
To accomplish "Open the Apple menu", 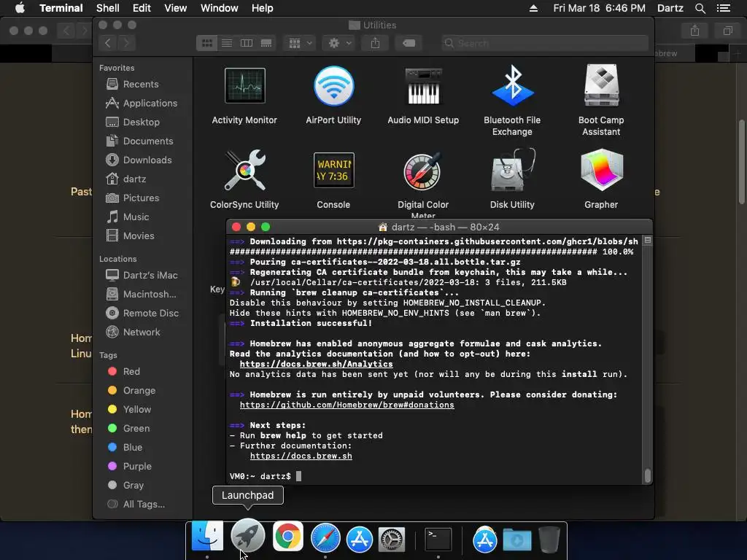I will [x=20, y=8].
